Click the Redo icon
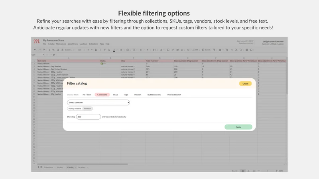 point(39,50)
